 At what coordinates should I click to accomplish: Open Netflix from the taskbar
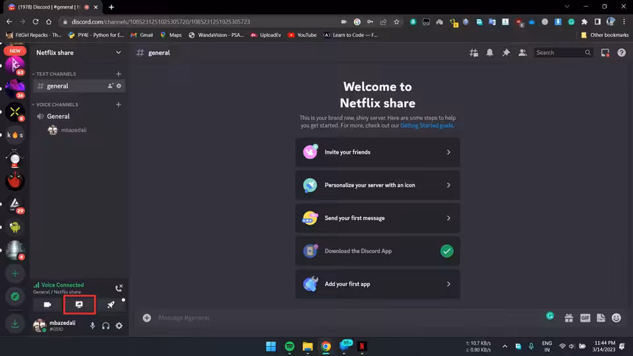coord(362,346)
